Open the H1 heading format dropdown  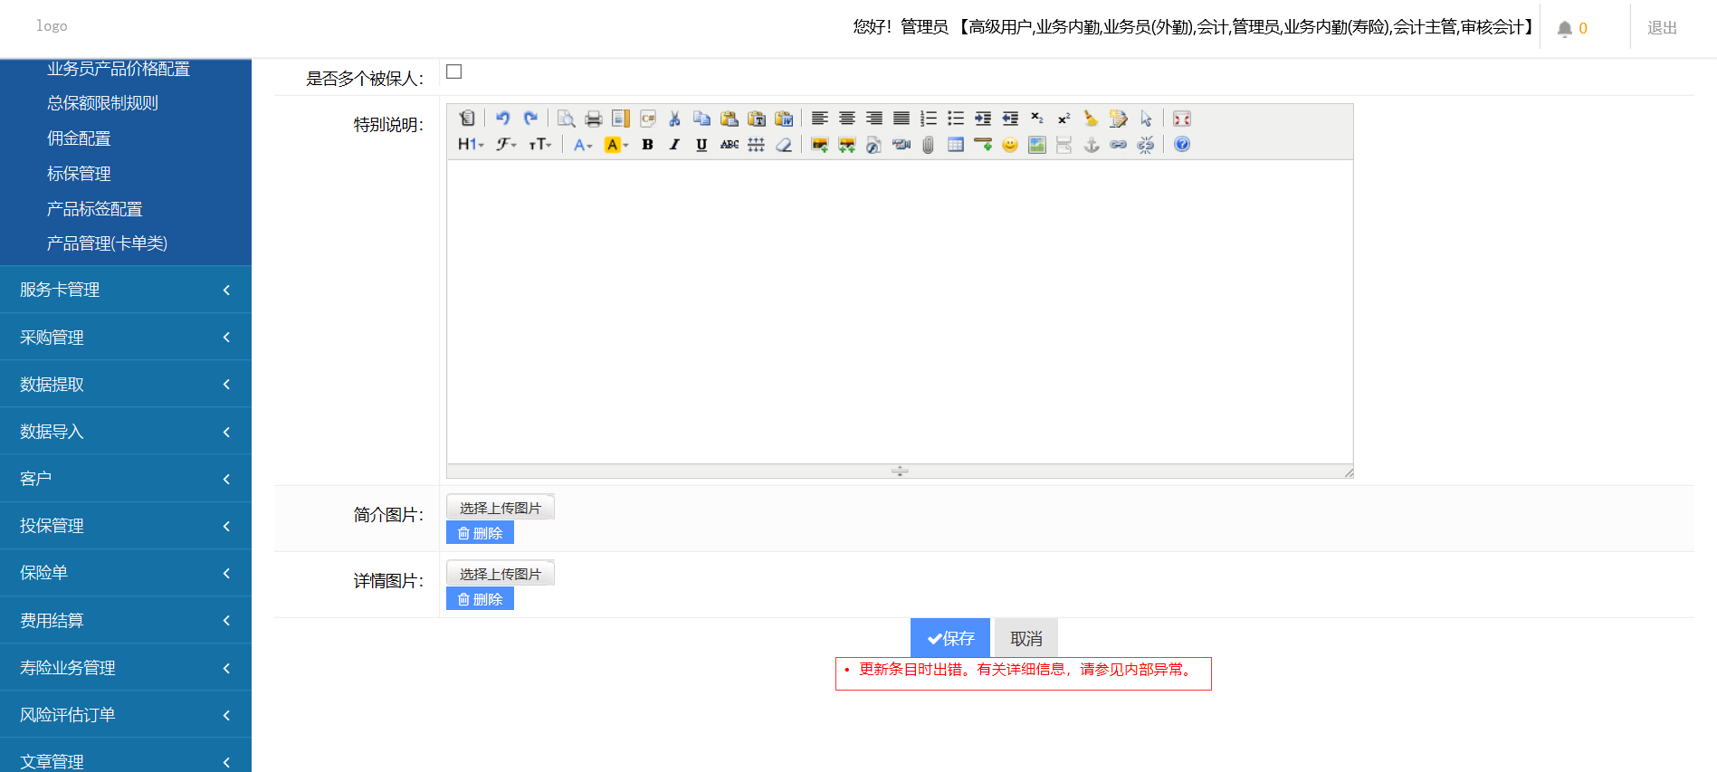click(x=471, y=145)
